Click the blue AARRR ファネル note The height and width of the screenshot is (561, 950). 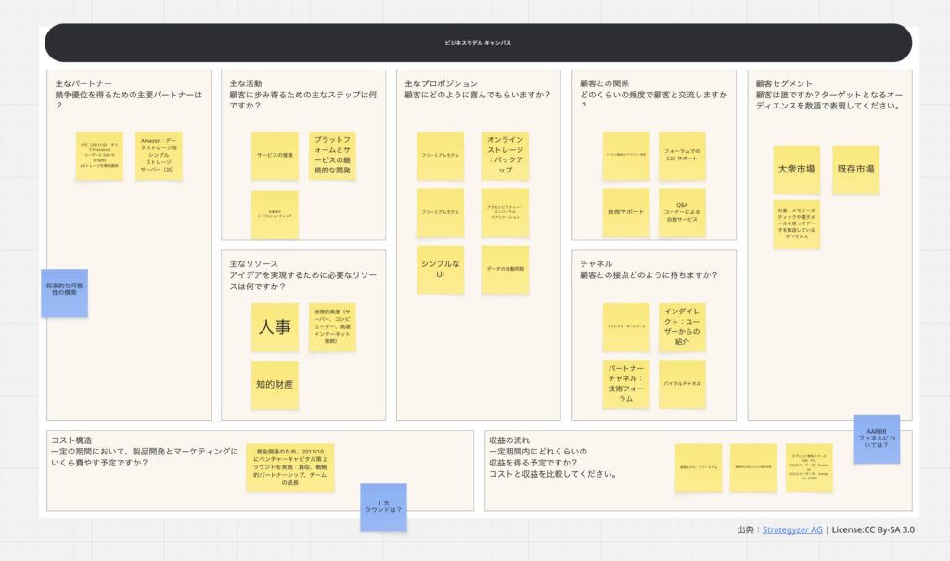pyautogui.click(x=877, y=439)
